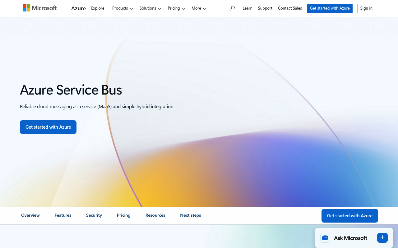Click header Get started with Azure button
Image resolution: width=398 pixels, height=248 pixels.
pos(330,8)
